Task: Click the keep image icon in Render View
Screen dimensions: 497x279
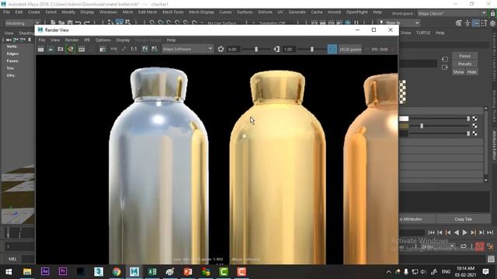Action: point(145,49)
